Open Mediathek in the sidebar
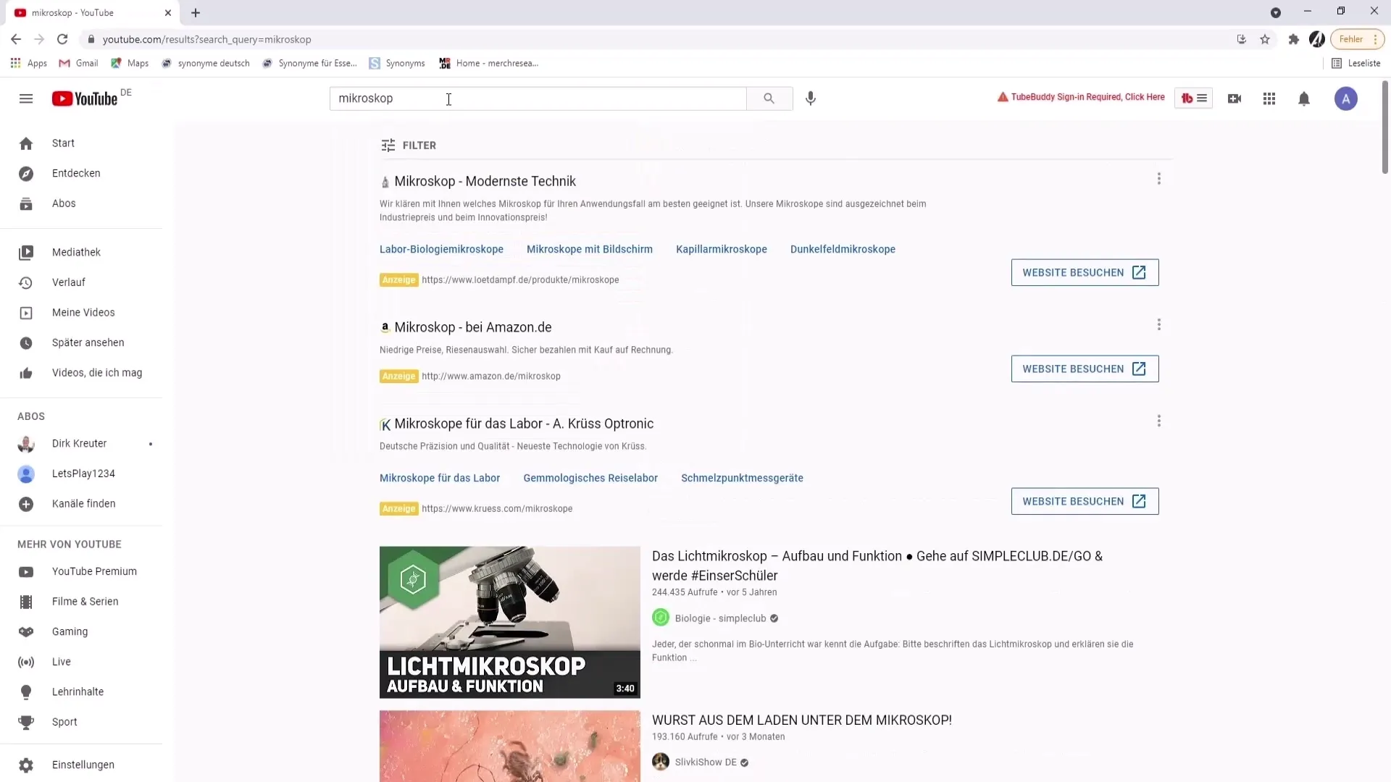Viewport: 1391px width, 782px height. (81, 252)
